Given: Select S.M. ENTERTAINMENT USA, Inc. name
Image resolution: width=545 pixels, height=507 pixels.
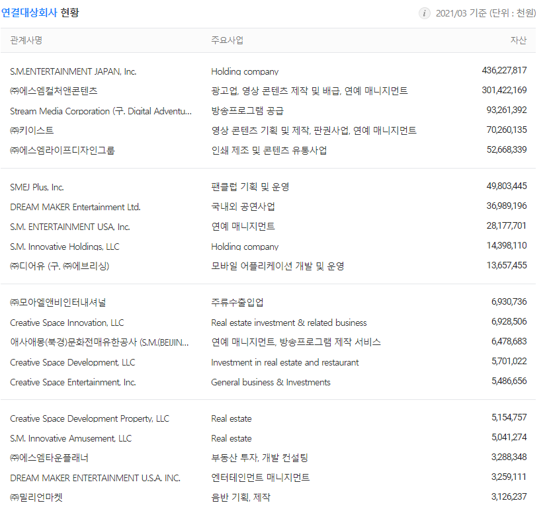Looking at the screenshot, I should 70,227.
